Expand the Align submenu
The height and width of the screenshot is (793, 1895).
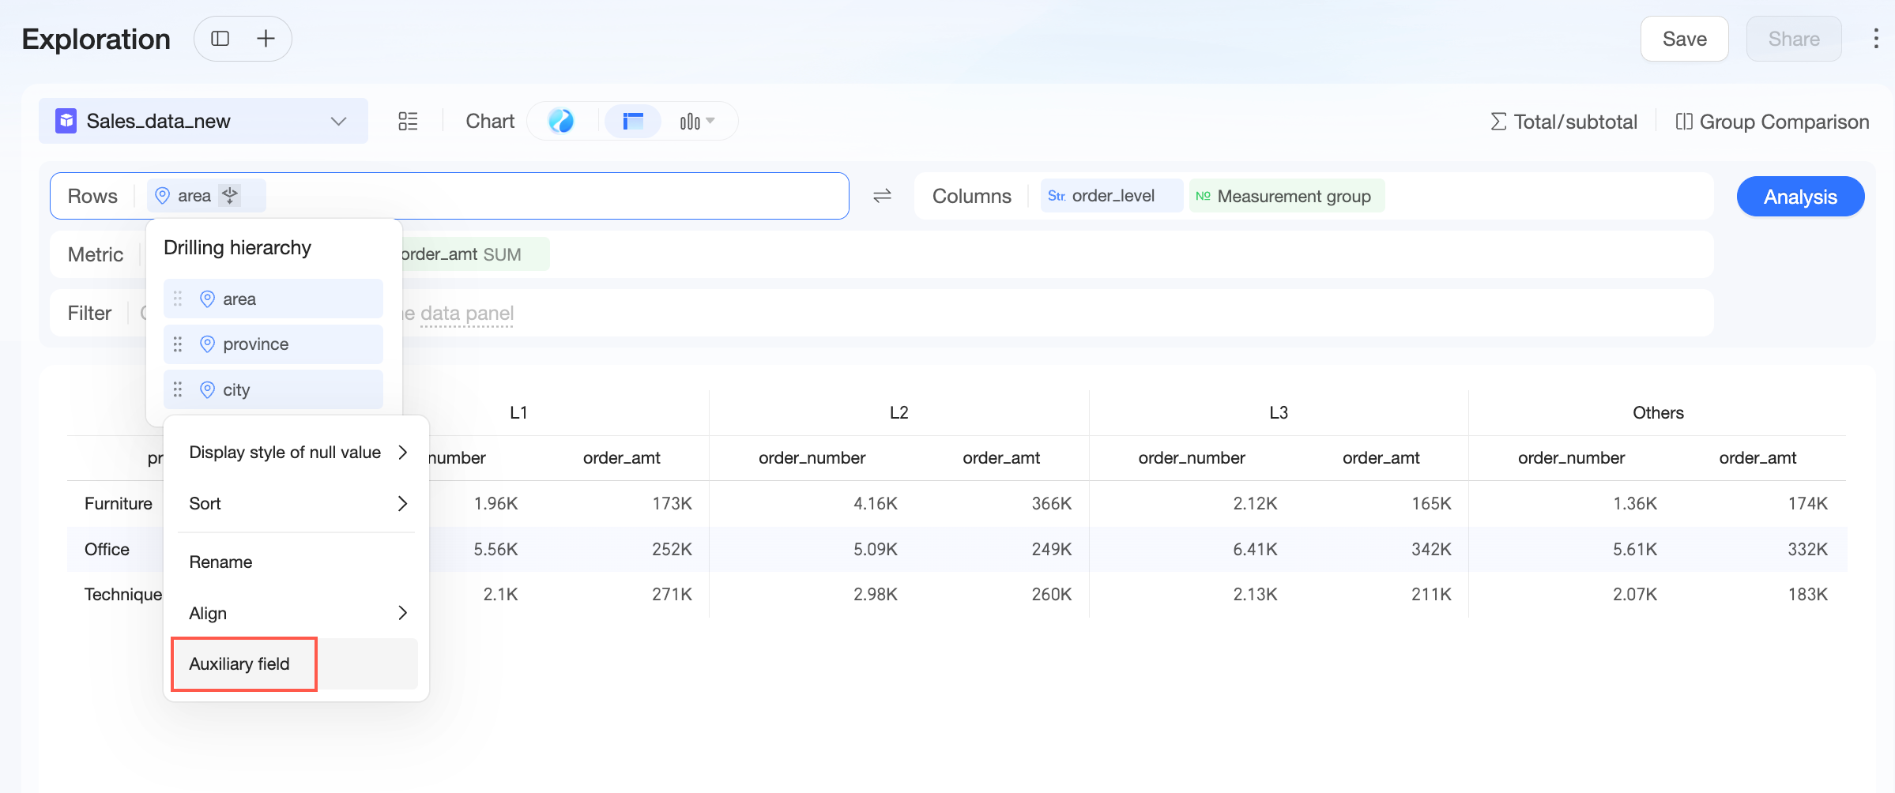297,614
